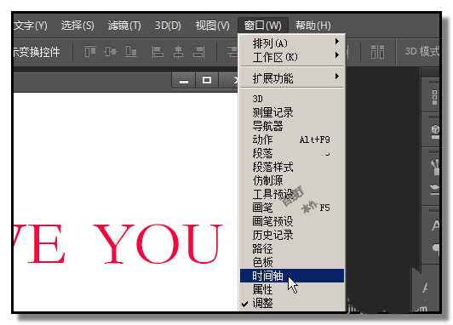The image size is (453, 325).
Task: Click align right edges icon
Action: coord(199,52)
